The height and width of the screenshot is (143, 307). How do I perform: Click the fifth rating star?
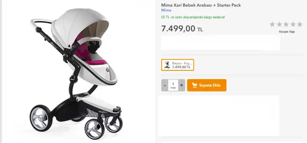click(300, 24)
